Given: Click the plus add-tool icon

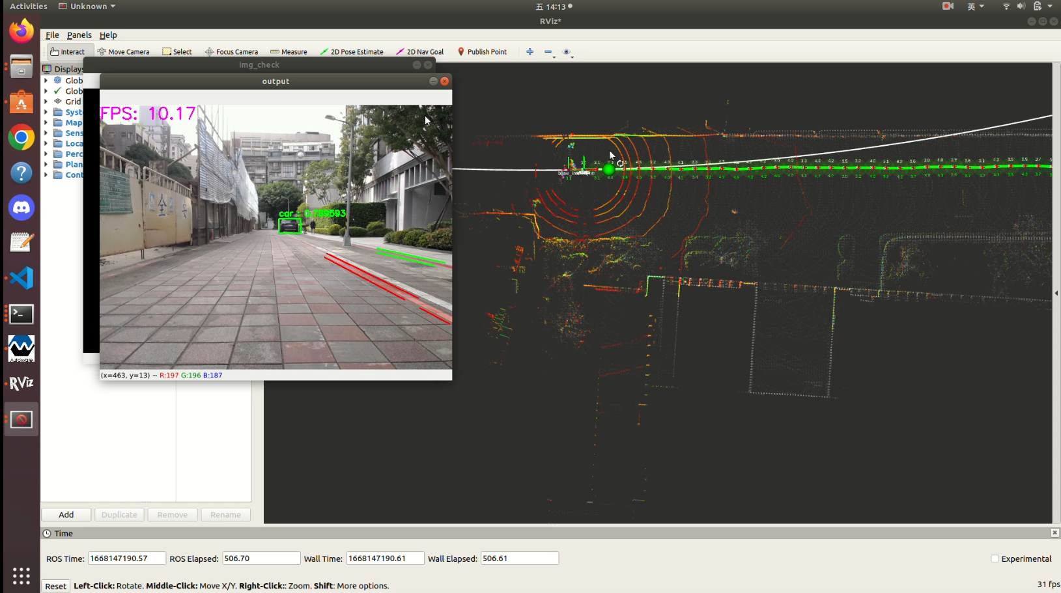Looking at the screenshot, I should (530, 52).
